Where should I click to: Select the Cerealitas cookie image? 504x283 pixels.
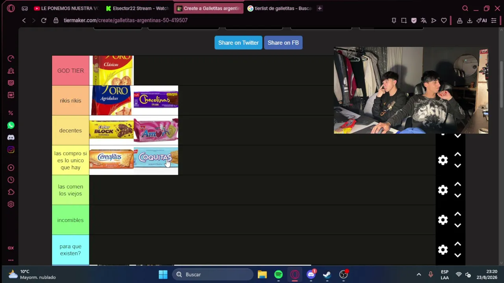click(112, 160)
